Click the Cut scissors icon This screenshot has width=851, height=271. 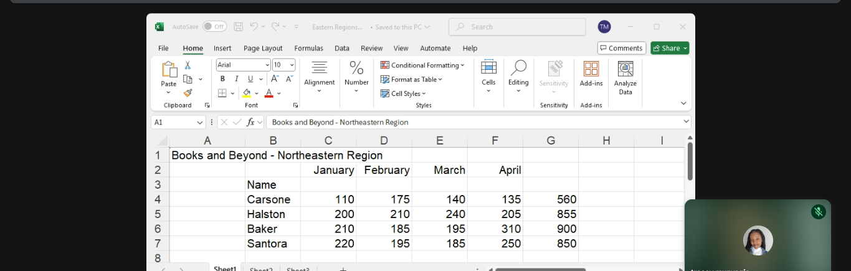(188, 65)
